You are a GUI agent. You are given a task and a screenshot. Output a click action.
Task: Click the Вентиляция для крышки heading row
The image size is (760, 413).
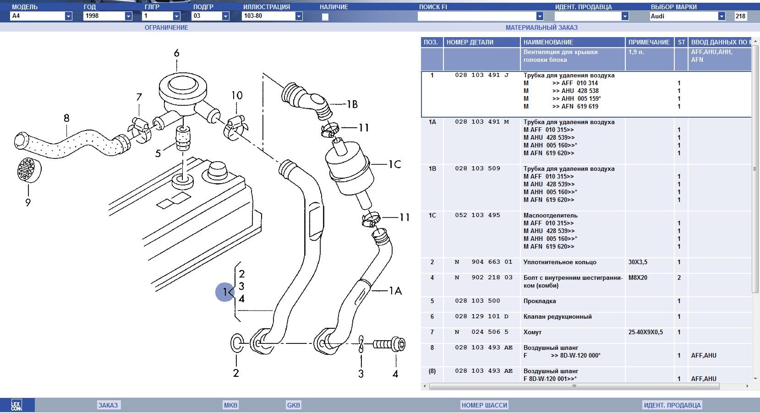586,59
